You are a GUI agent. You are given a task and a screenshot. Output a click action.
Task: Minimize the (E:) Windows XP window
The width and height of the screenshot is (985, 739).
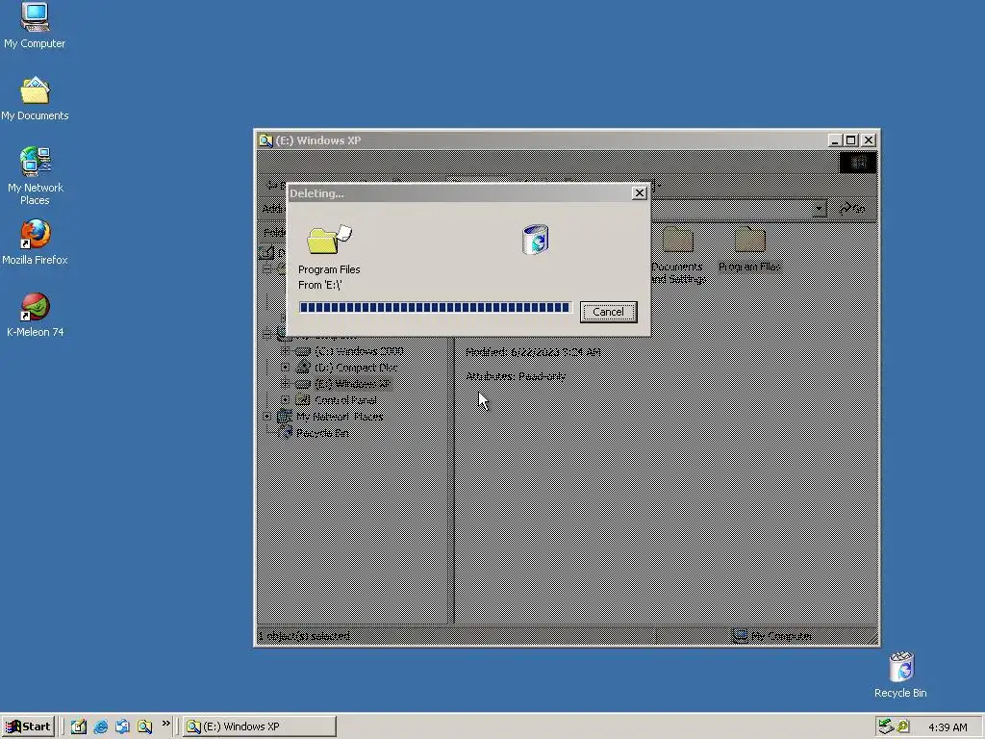coord(835,140)
